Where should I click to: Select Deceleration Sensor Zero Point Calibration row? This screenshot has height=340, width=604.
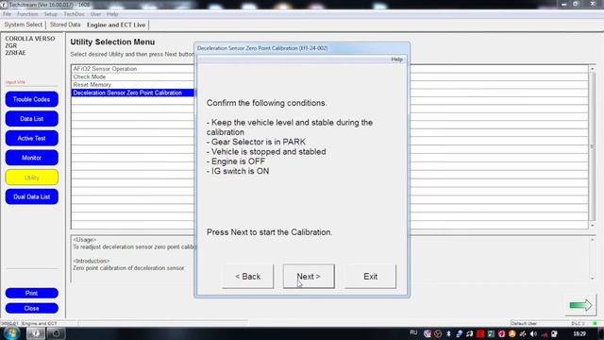(133, 93)
